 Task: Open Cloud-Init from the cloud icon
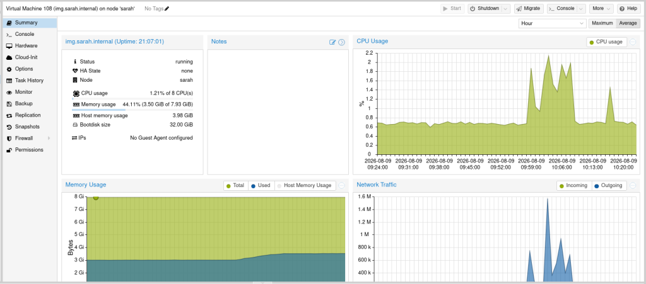9,57
